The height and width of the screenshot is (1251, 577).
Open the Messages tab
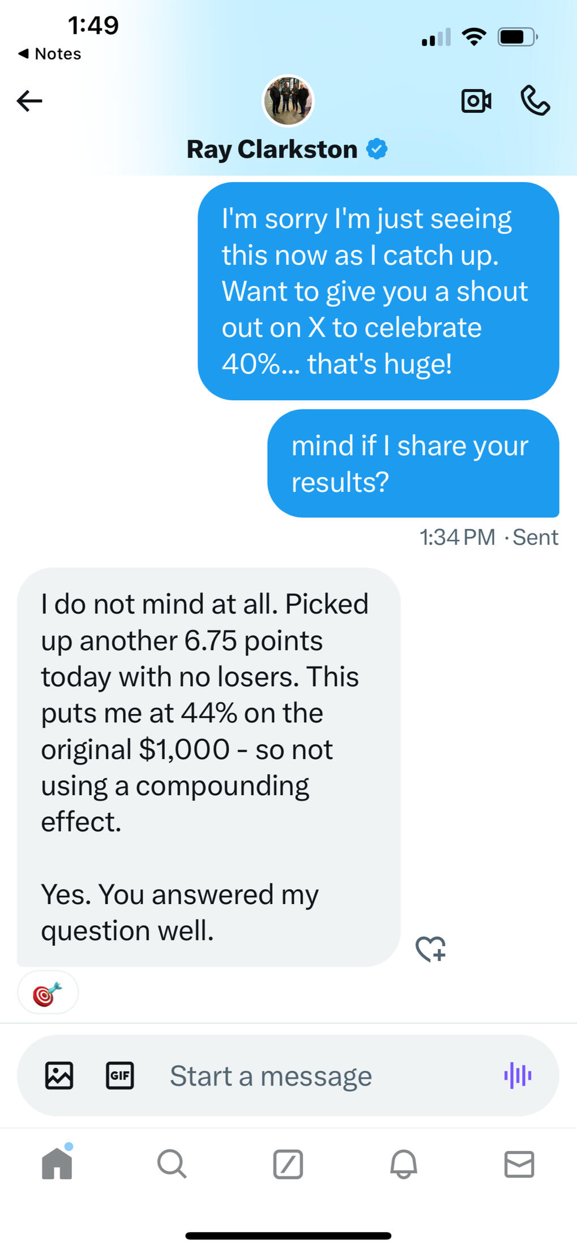pyautogui.click(x=519, y=1164)
